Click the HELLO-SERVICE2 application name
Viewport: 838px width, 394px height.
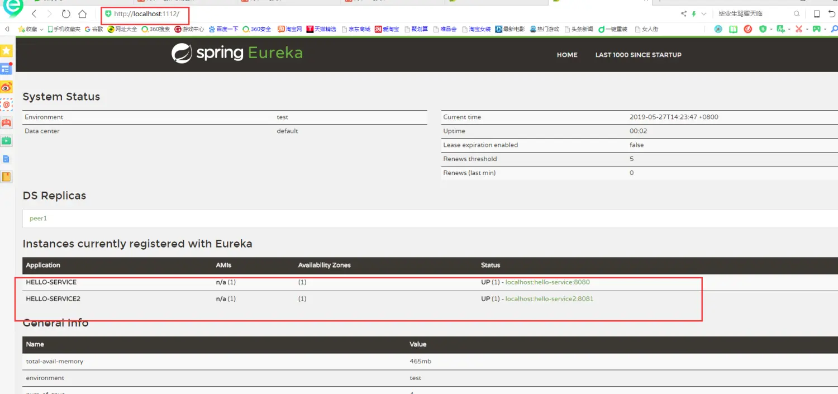pyautogui.click(x=53, y=299)
